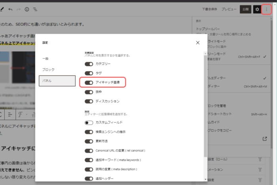
Task: Click 下書き保存 to save draft
Action: pyautogui.click(x=209, y=9)
